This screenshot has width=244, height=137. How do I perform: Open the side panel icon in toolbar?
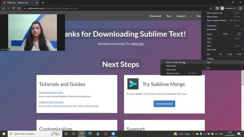[x=217, y=8]
